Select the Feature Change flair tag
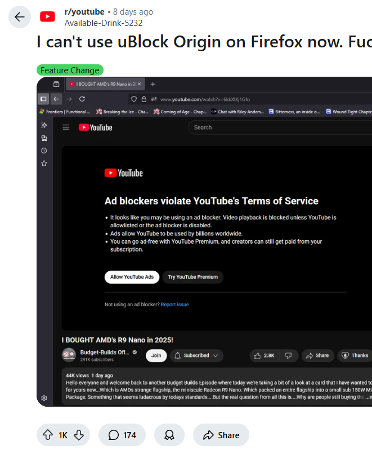Image resolution: width=372 pixels, height=458 pixels. pos(70,70)
